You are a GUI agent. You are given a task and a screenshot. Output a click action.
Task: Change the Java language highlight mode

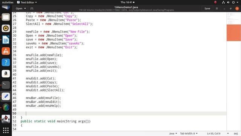[173, 133]
